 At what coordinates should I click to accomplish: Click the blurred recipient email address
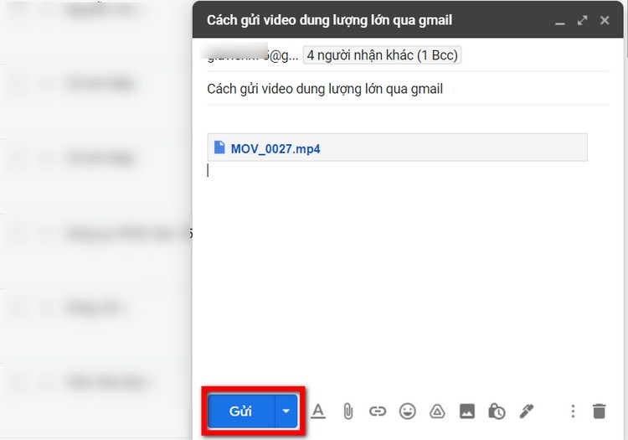click(253, 55)
